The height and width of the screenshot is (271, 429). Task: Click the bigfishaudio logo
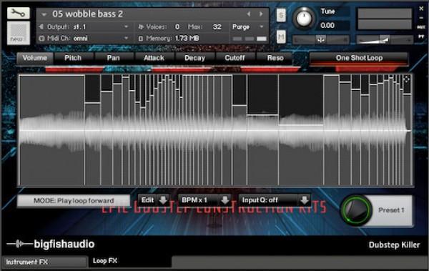pos(51,244)
